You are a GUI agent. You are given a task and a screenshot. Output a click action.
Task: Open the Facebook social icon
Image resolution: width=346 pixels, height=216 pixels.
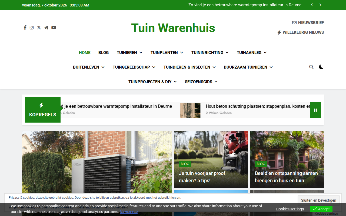(x=25, y=28)
